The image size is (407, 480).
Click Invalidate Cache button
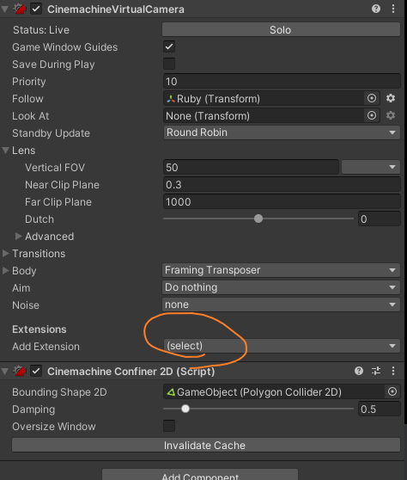(206, 445)
